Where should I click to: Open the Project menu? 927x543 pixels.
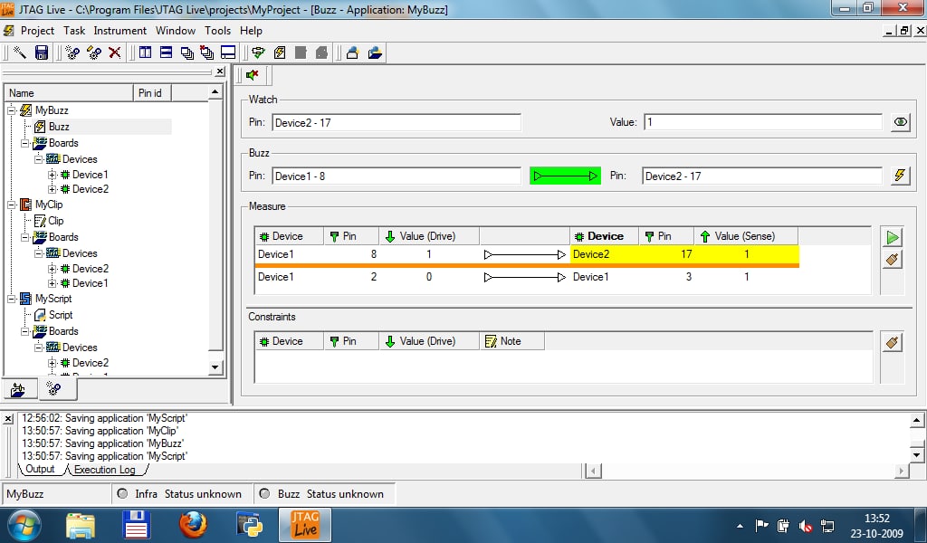37,31
